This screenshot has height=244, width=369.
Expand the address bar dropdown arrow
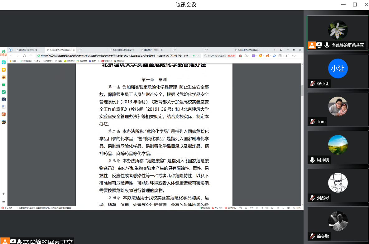click(x=198, y=56)
